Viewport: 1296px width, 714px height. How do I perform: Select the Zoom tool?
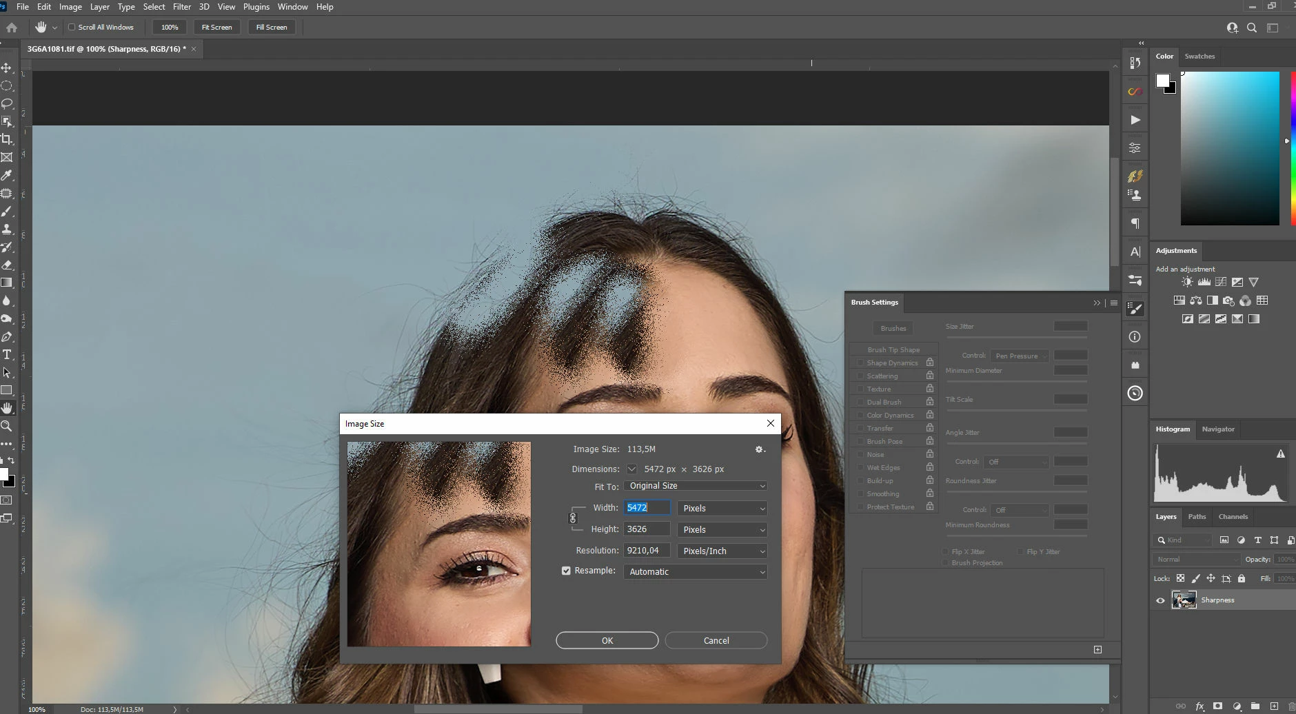(7, 426)
